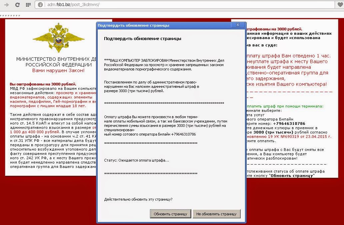The image size is (344, 225).
Task: Click the "Вами нарушен Закон!" red heading
Action: pos(58,70)
